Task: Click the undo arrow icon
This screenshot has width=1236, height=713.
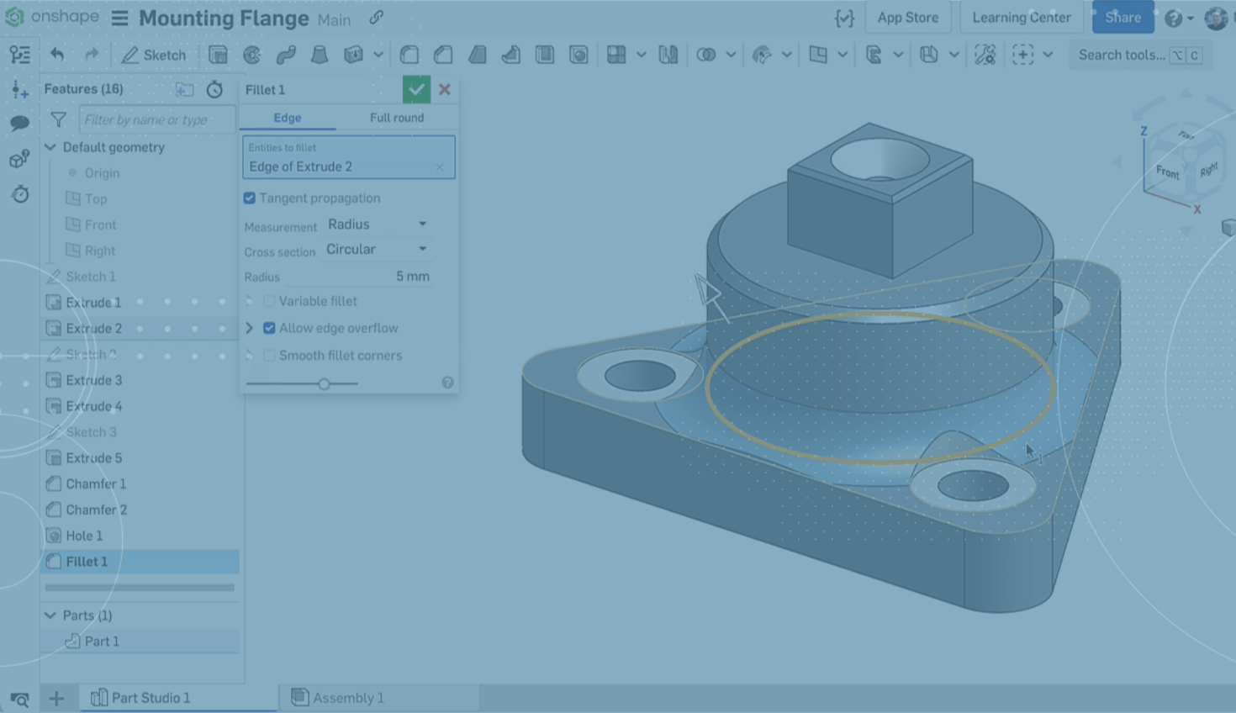Action: pyautogui.click(x=57, y=55)
